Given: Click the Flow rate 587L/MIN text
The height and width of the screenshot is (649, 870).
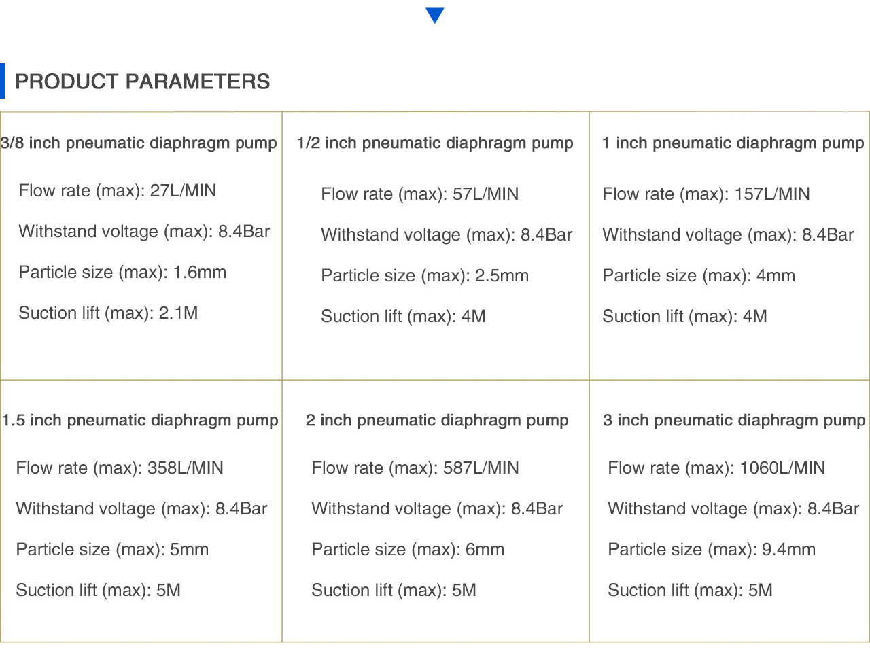Looking at the screenshot, I should (x=415, y=468).
